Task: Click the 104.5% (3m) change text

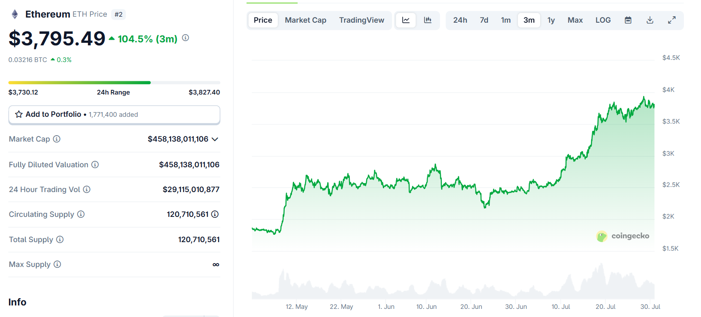Action: tap(147, 39)
